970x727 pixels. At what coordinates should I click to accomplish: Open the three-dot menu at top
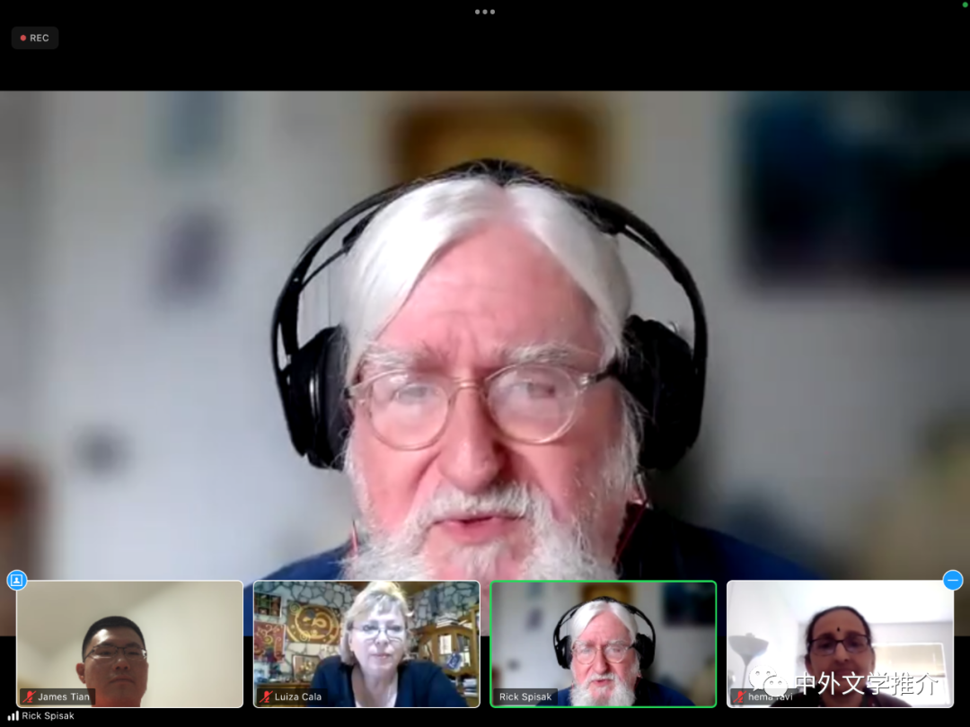click(484, 12)
